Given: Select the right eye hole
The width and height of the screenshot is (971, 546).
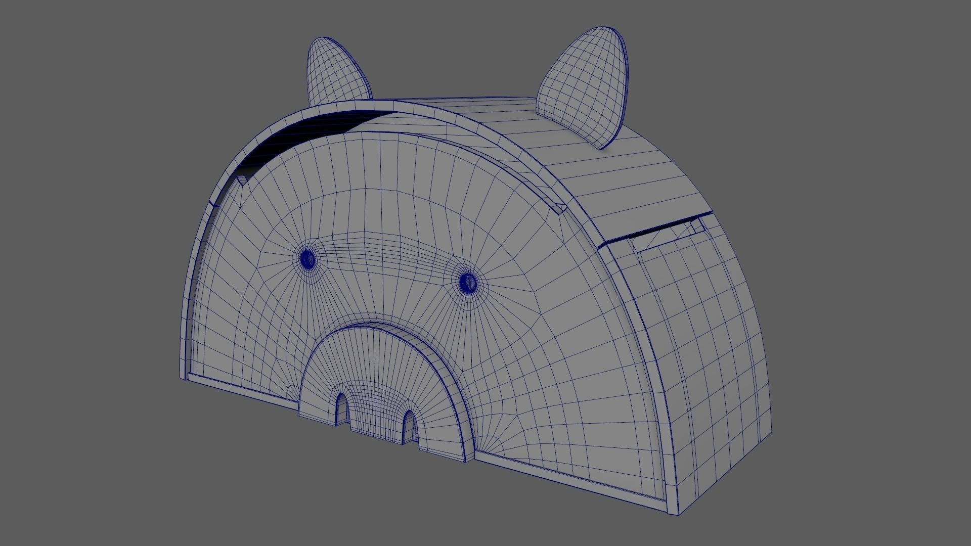Looking at the screenshot, I should (468, 283).
